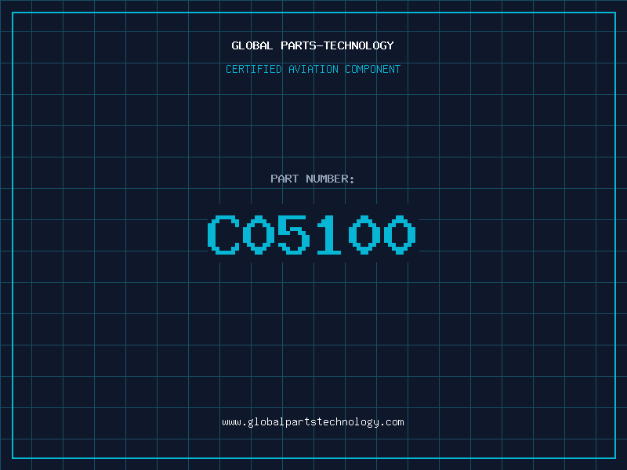Click the PART NUMBER: label
Image resolution: width=627 pixels, height=470 pixels.
[313, 179]
